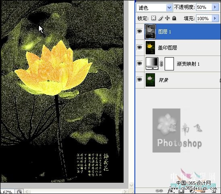Click the link layers chain icon
Screen dimensions: 221x194
[159, 191]
